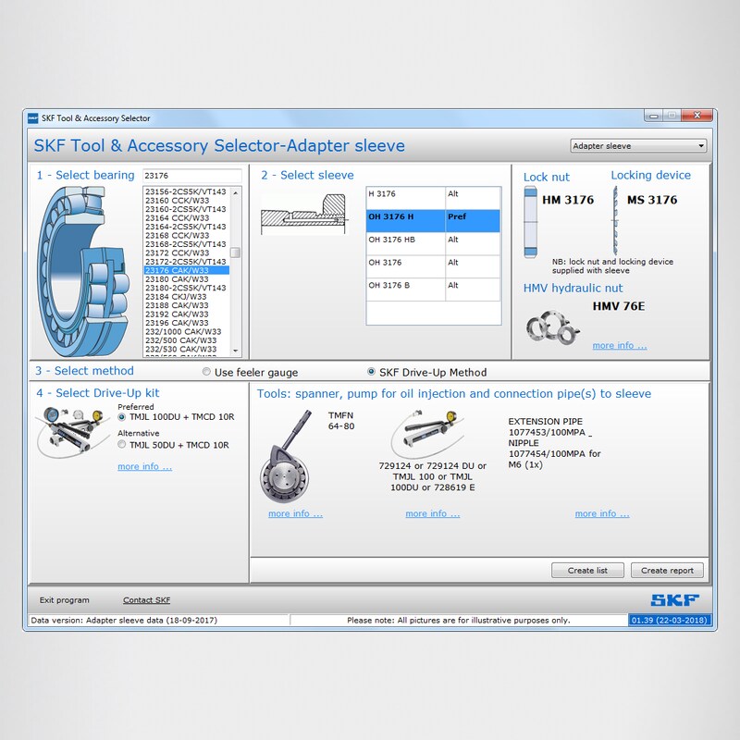
Task: Minimize the SKF Tool & Accessory Selector window
Action: 654,116
